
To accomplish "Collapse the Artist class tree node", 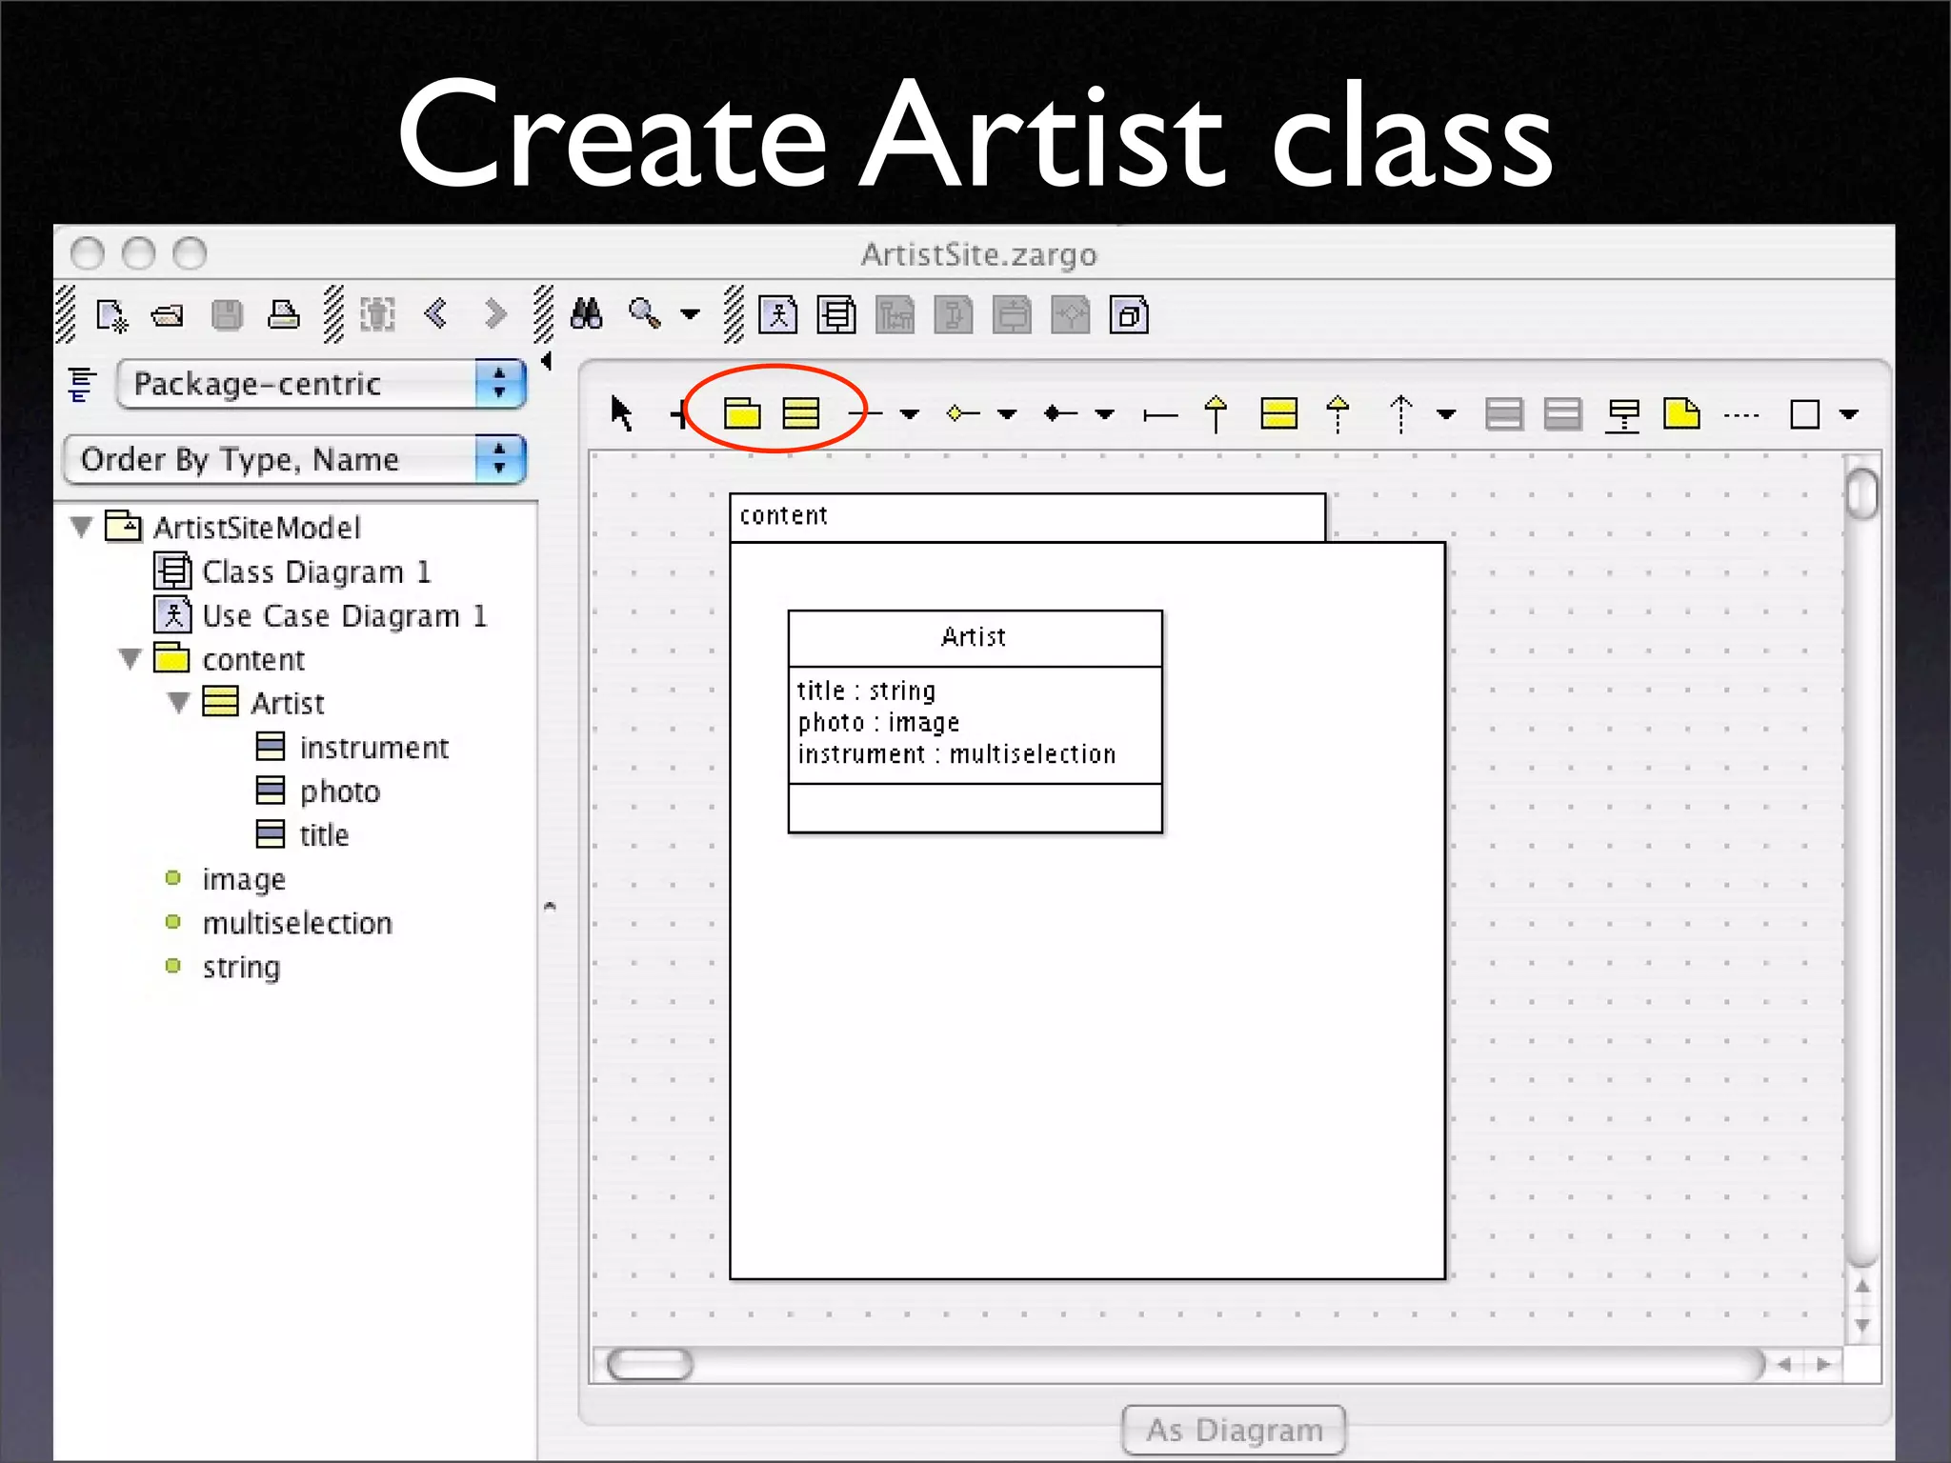I will click(x=179, y=703).
